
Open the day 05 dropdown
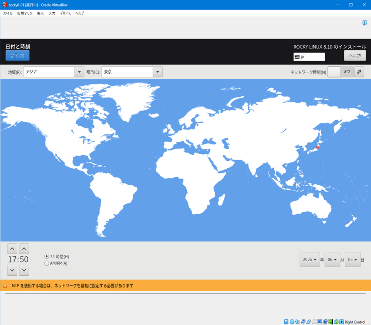tap(353, 260)
